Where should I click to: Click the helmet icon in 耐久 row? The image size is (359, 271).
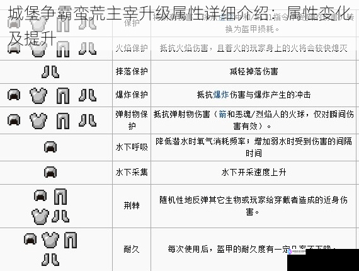[x=30, y=239]
